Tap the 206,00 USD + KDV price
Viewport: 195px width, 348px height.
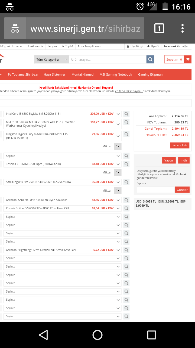point(102,114)
